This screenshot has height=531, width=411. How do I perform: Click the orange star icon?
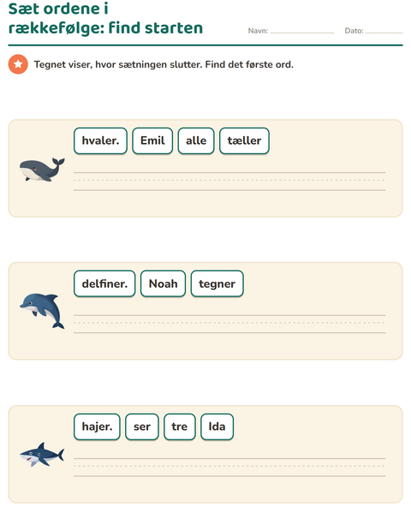pyautogui.click(x=18, y=64)
